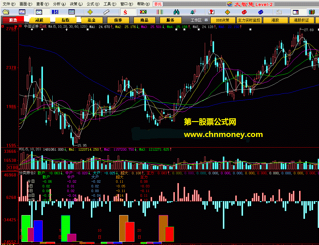Open the 主力实时监控 button
Viewport: 319px width, 245px height.
tap(249, 20)
